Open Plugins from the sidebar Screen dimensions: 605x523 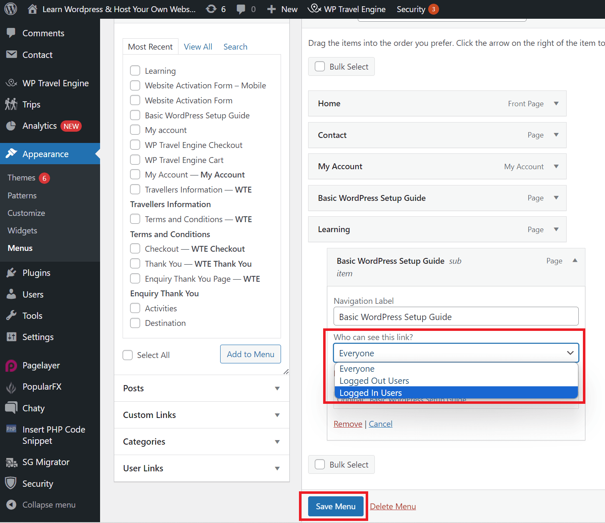(36, 273)
